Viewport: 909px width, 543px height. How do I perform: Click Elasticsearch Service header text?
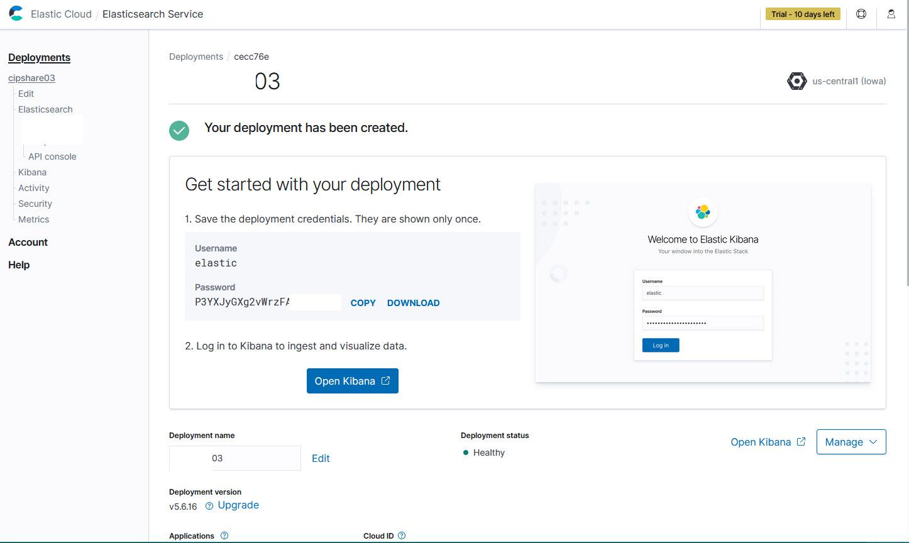coord(153,14)
